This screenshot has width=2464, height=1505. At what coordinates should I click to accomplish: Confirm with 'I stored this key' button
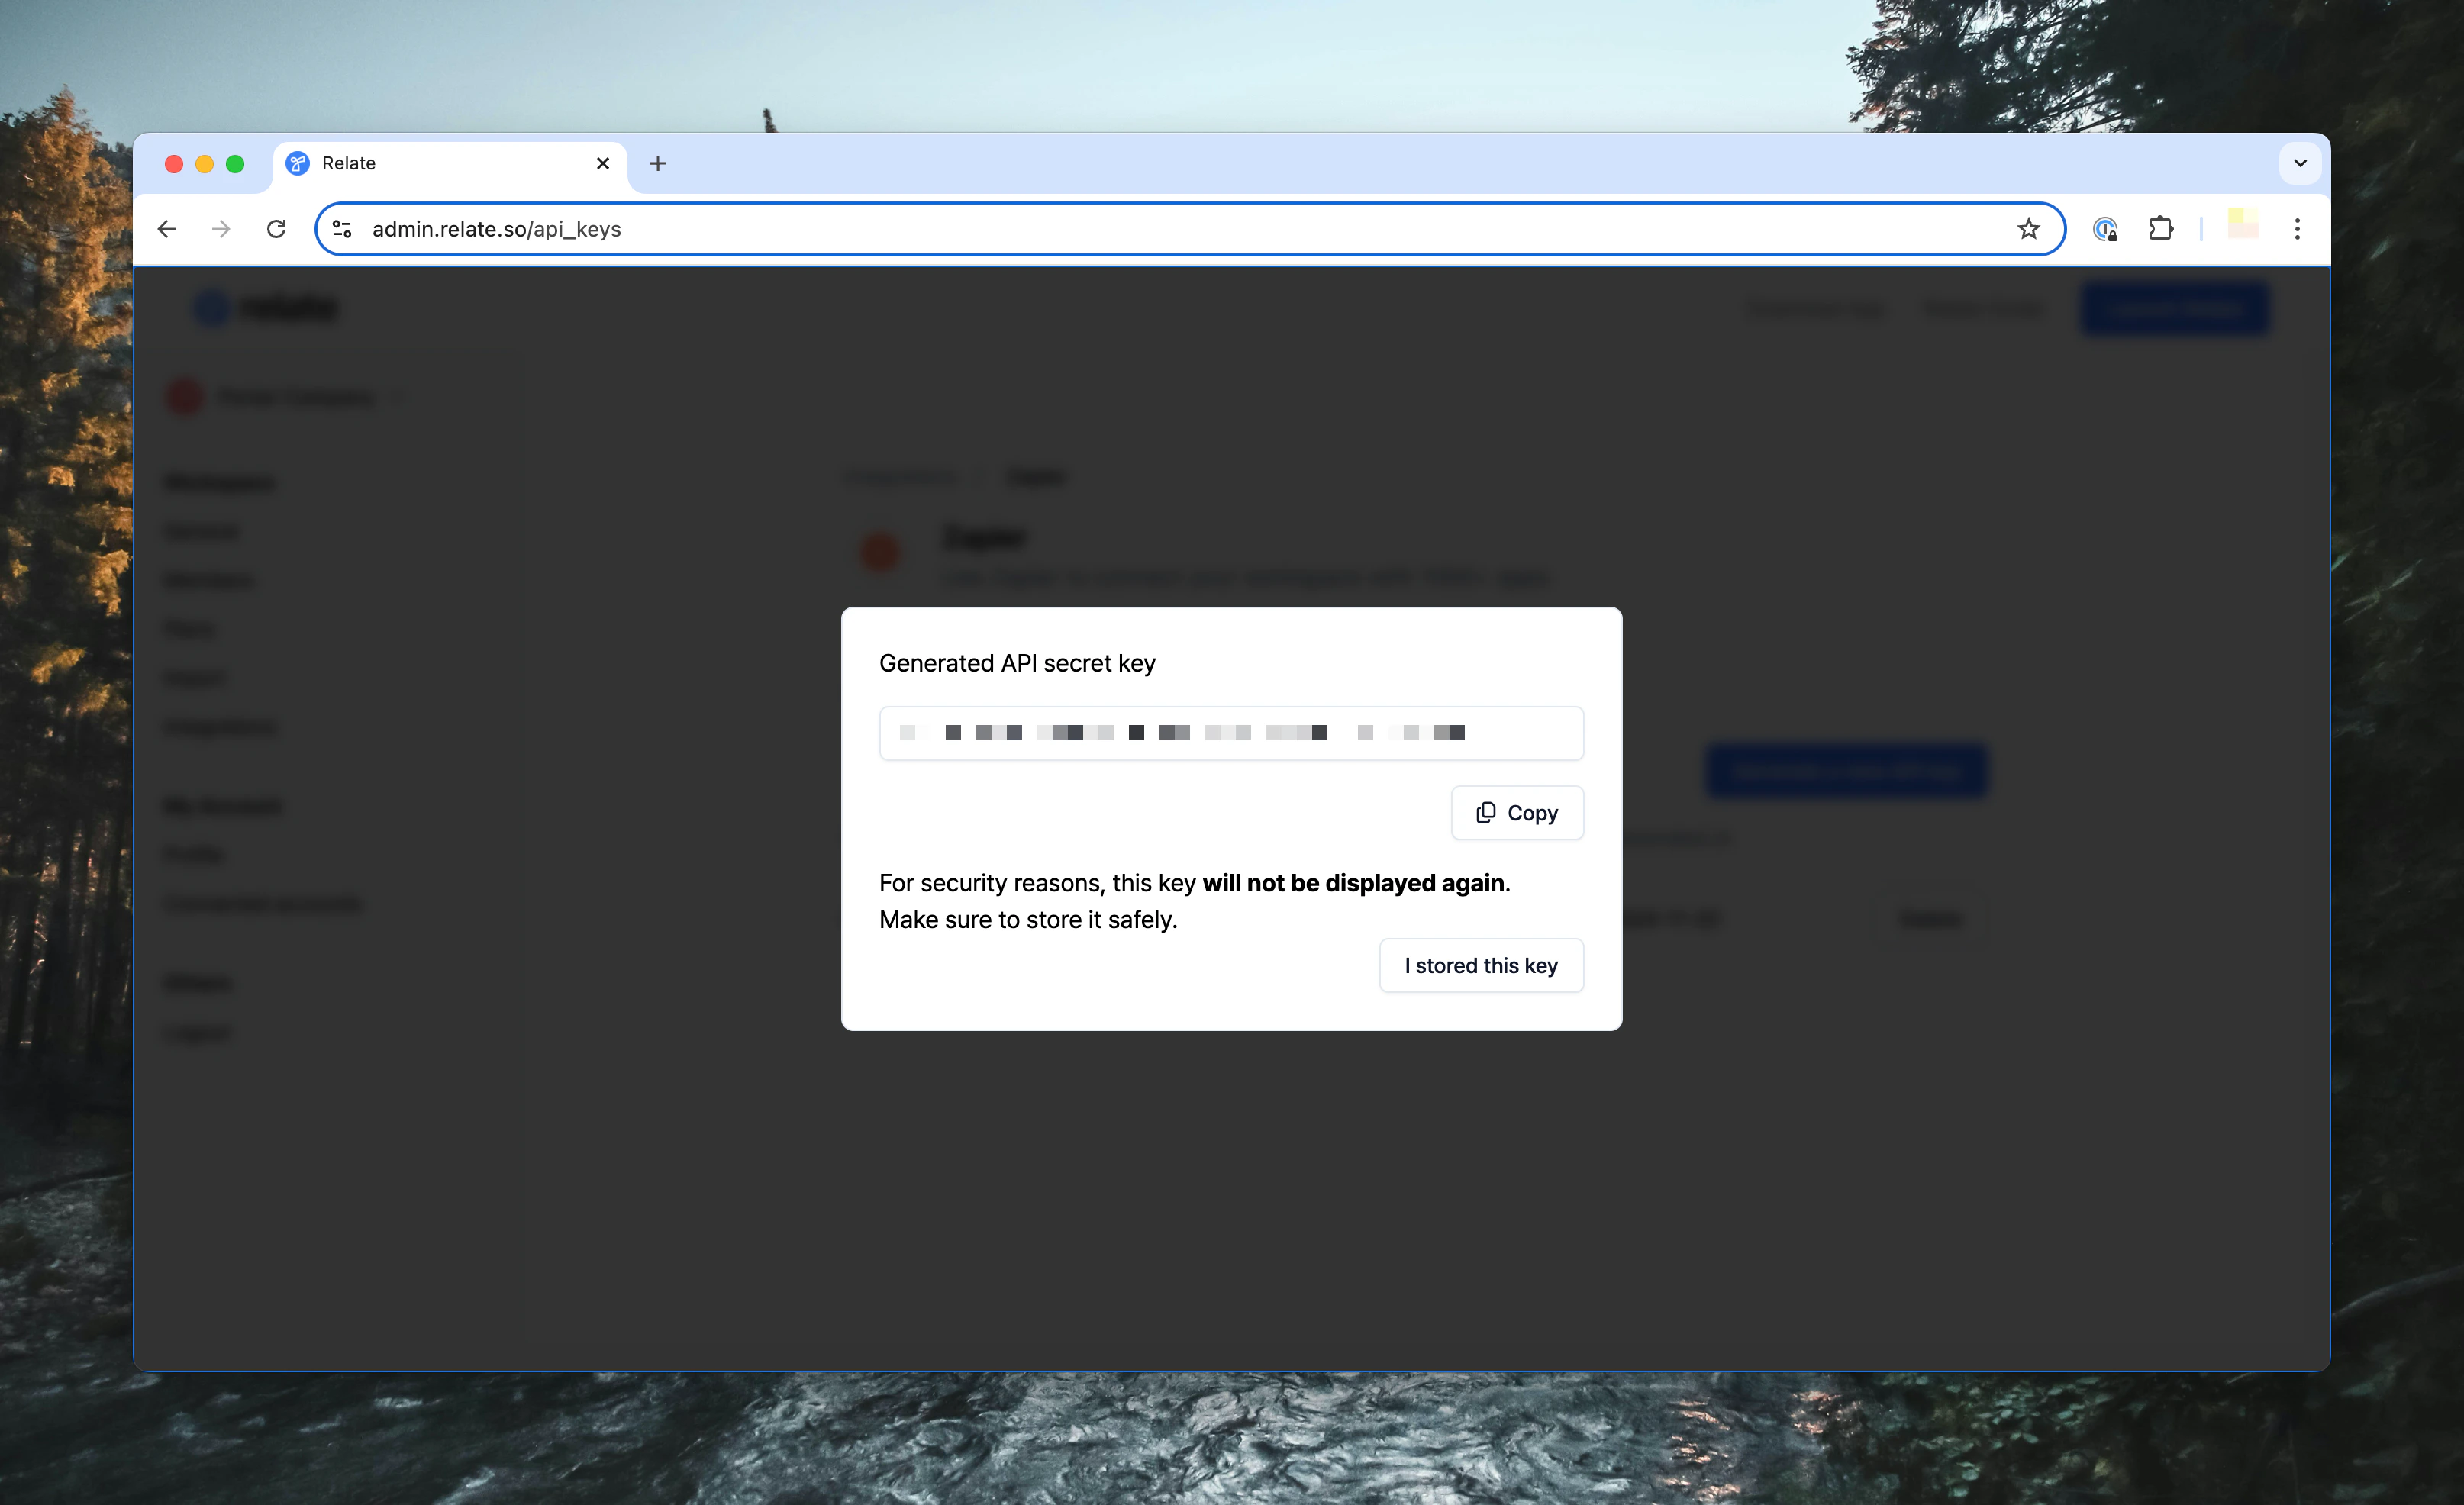tap(1480, 965)
